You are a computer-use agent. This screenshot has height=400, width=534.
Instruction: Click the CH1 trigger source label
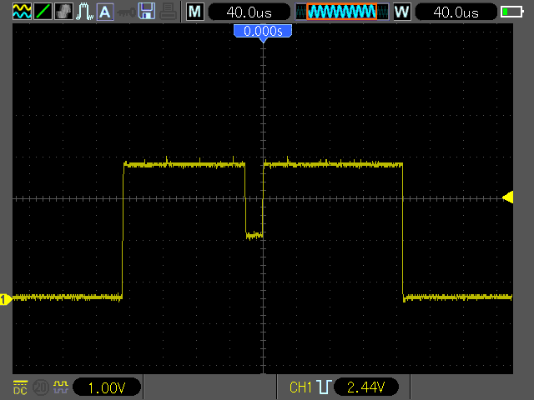tap(300, 387)
